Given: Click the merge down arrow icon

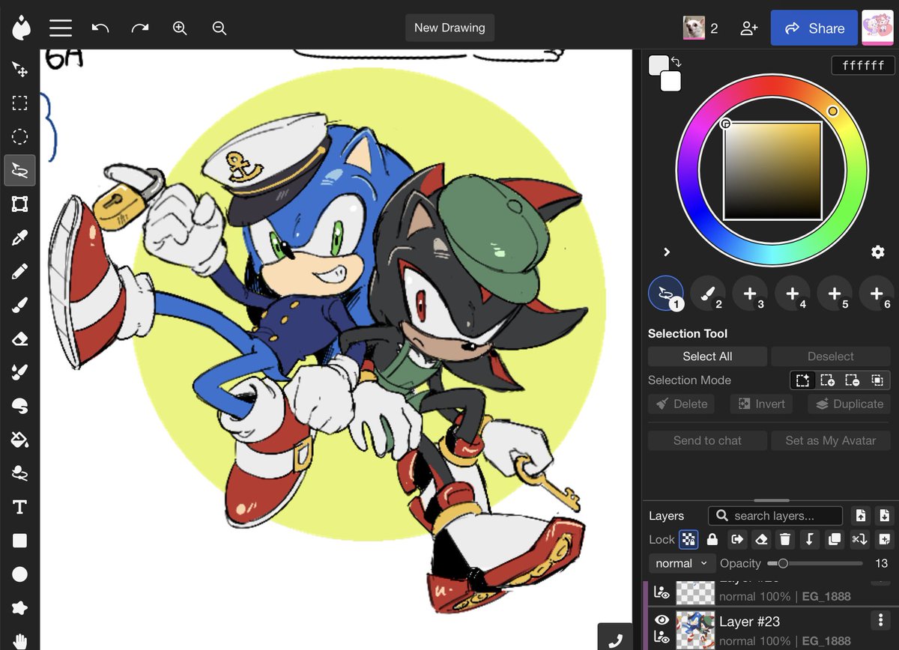Looking at the screenshot, I should click(x=809, y=539).
